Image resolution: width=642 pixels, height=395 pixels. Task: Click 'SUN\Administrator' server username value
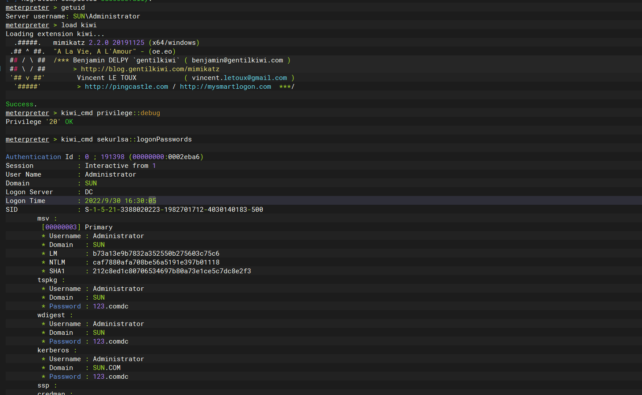click(106, 16)
